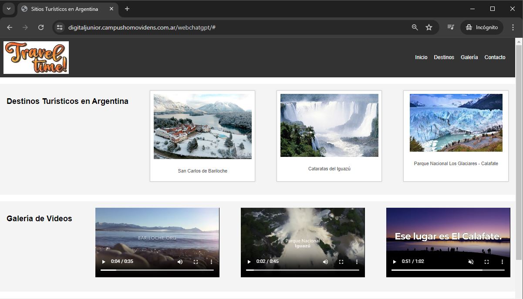Unmute the El Calafate video
Viewport: 523px width, 299px height.
471,262
